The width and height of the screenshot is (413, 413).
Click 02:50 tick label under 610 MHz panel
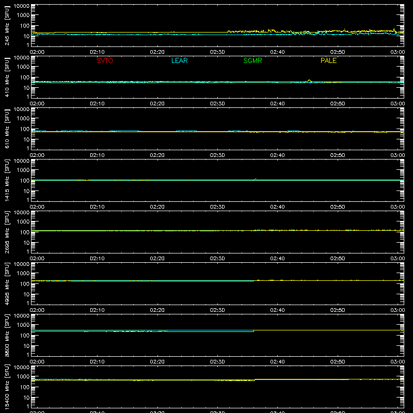338,155
